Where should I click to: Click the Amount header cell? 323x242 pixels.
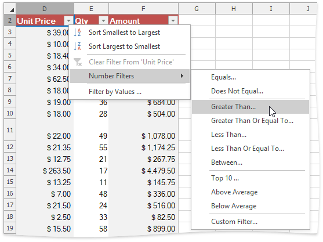pos(143,20)
